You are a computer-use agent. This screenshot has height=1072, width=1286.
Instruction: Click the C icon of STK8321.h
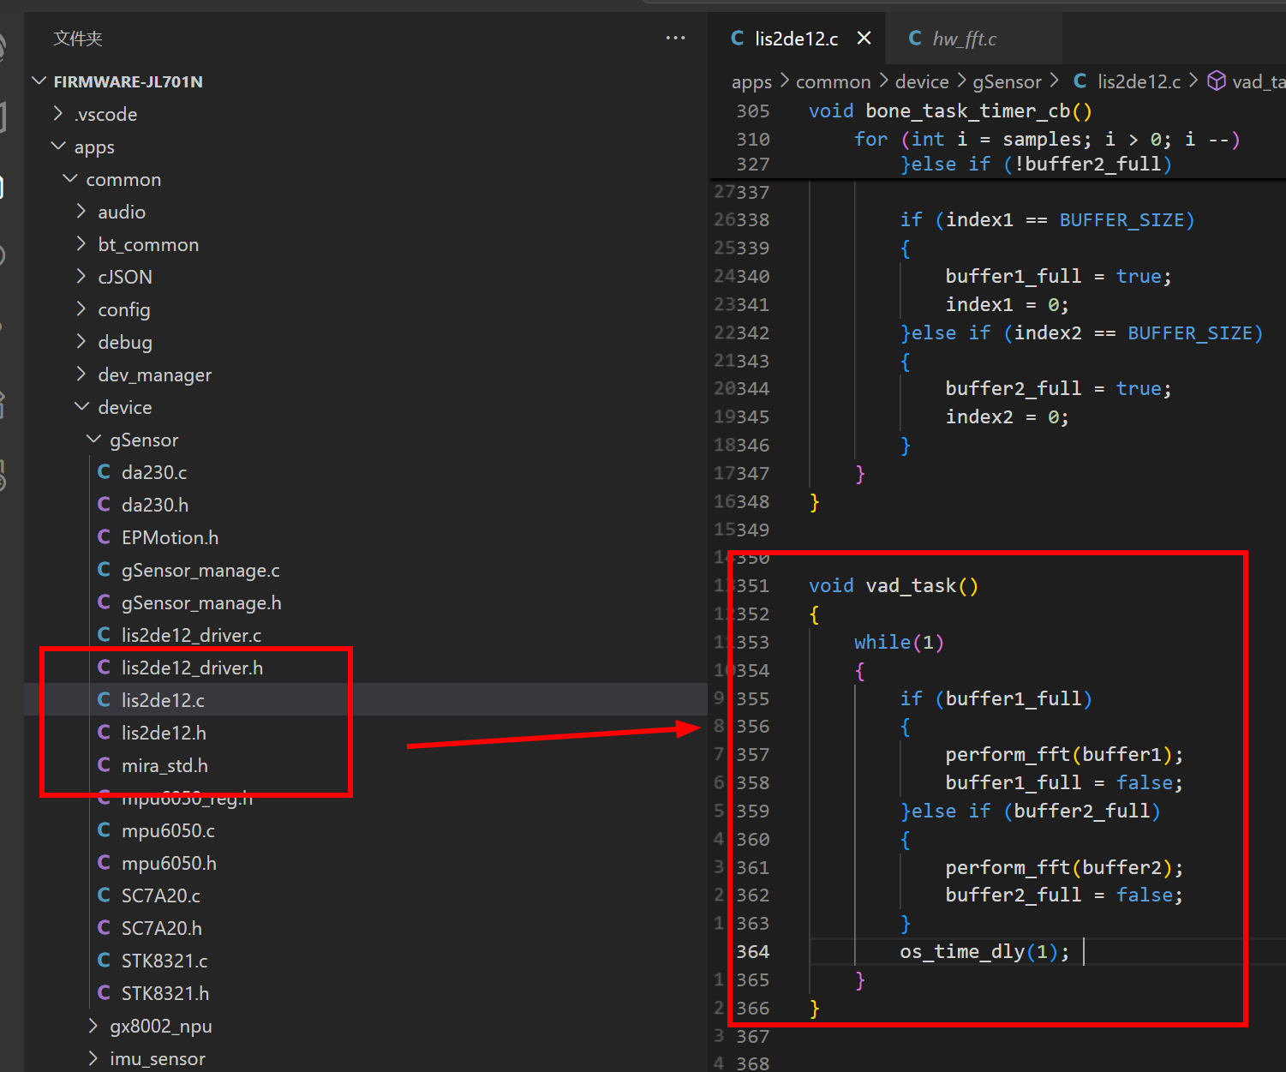click(104, 993)
